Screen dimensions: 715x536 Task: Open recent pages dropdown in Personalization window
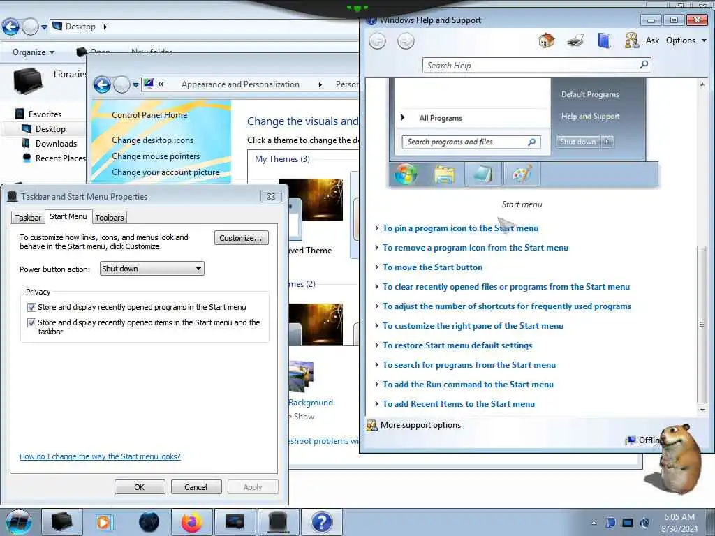[x=135, y=85]
